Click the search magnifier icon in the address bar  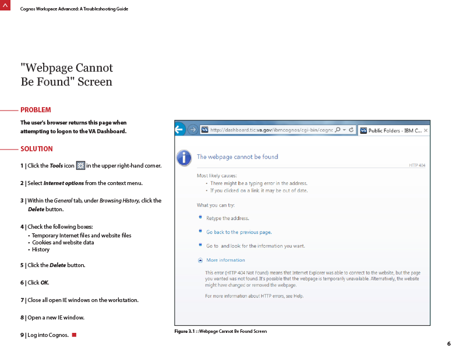point(337,130)
